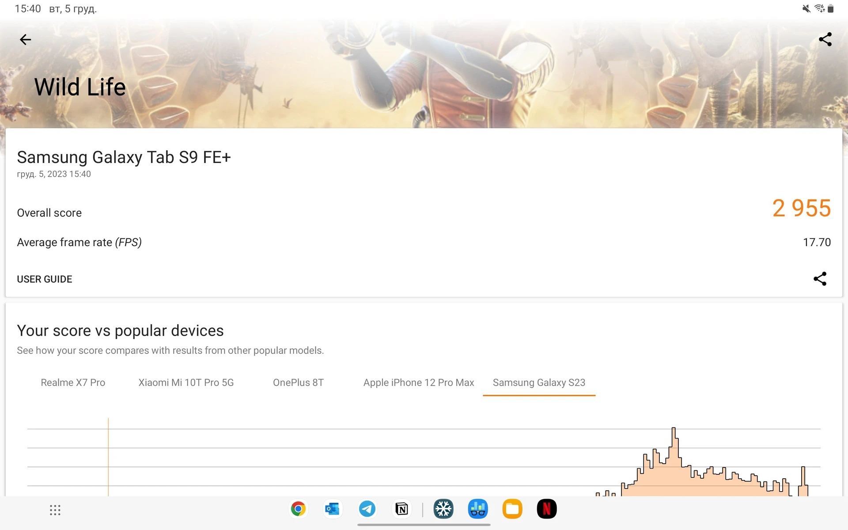This screenshot has height=530, width=848.
Task: Launch Chrome from the taskbar
Action: (298, 509)
